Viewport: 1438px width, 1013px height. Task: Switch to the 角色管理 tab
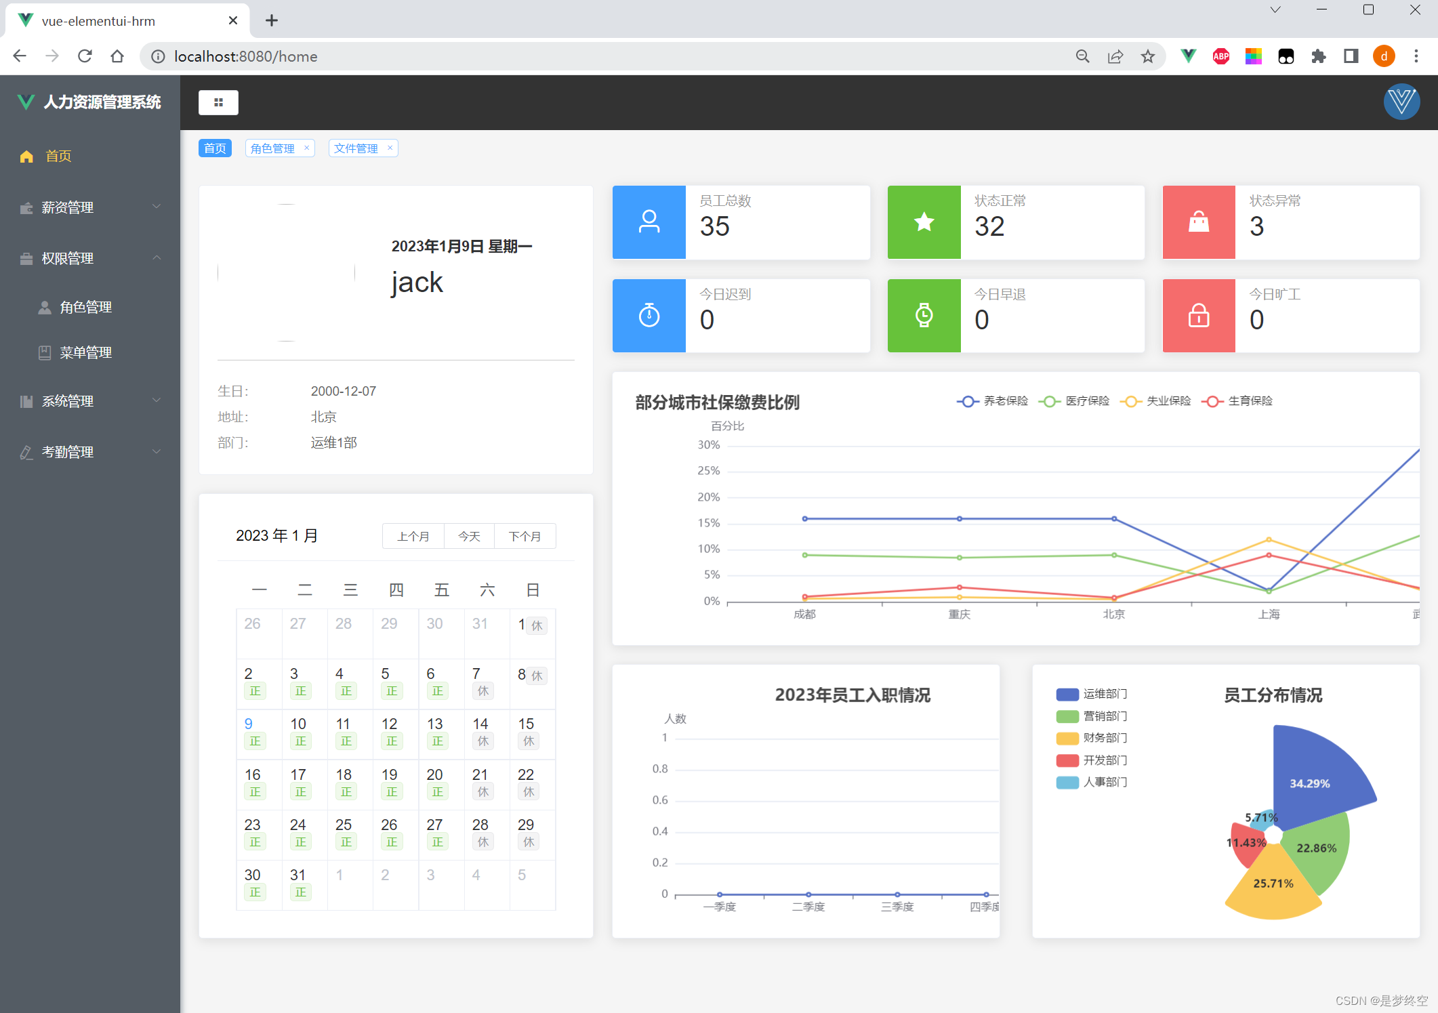(272, 148)
